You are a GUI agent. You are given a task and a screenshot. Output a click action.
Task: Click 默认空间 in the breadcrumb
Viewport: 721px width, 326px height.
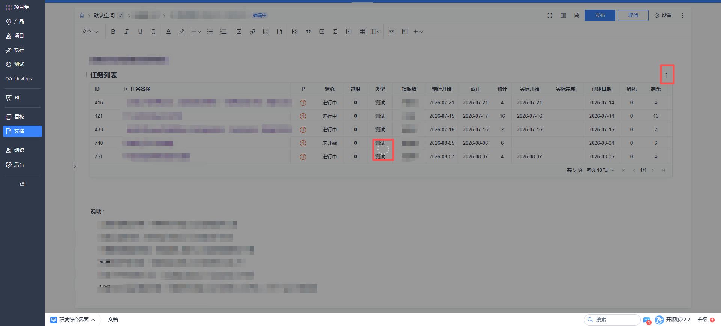point(104,15)
